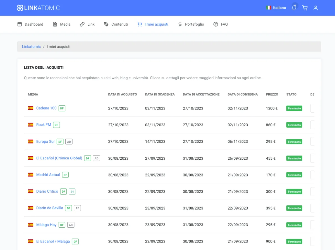Select Contenuti in the navigation bar
335x250 pixels.
pyautogui.click(x=116, y=24)
